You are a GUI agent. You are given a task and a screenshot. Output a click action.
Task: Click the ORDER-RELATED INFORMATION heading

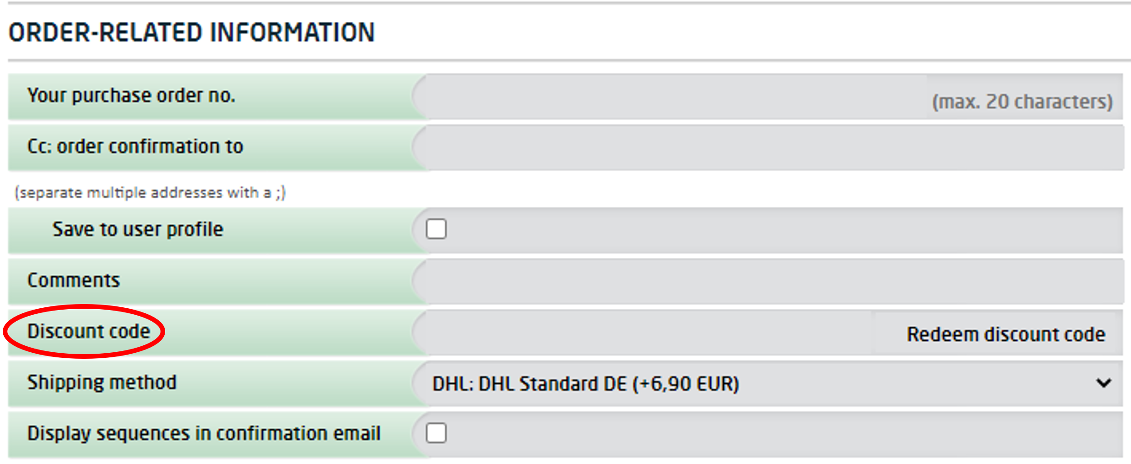coord(191,32)
